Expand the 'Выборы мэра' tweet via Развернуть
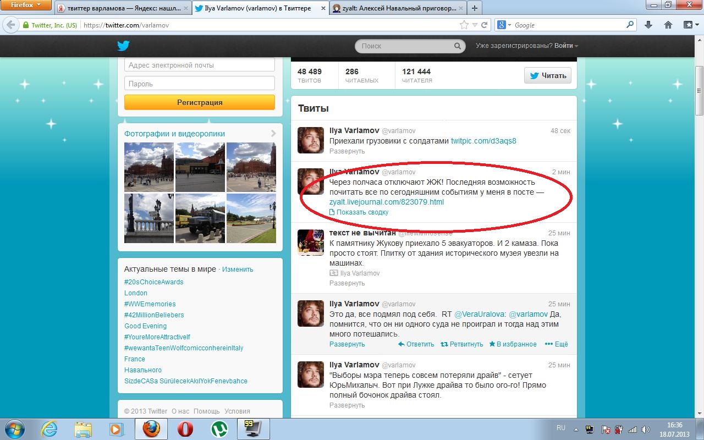 [x=347, y=405]
